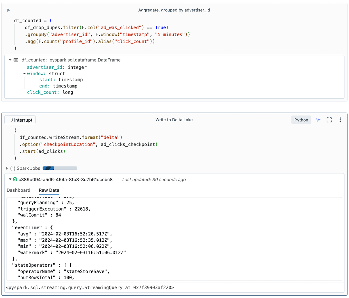Click the Spark Jobs progress bar

tap(60, 168)
